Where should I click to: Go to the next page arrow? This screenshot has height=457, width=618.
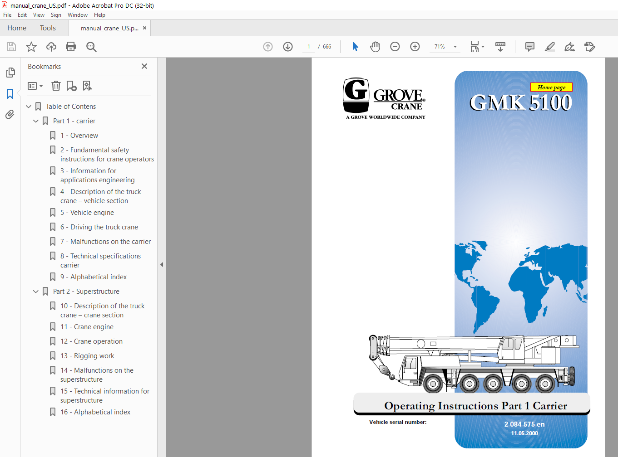(288, 47)
